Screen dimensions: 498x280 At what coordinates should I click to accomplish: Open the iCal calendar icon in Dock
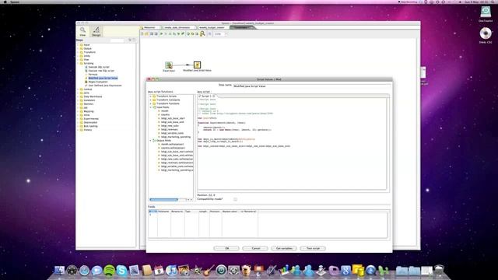pyautogui.click(x=159, y=271)
